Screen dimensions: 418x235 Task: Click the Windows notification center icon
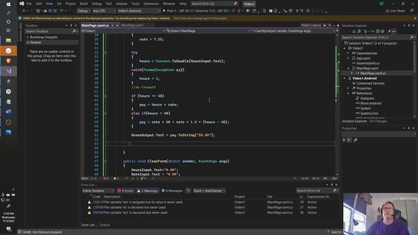(8, 228)
